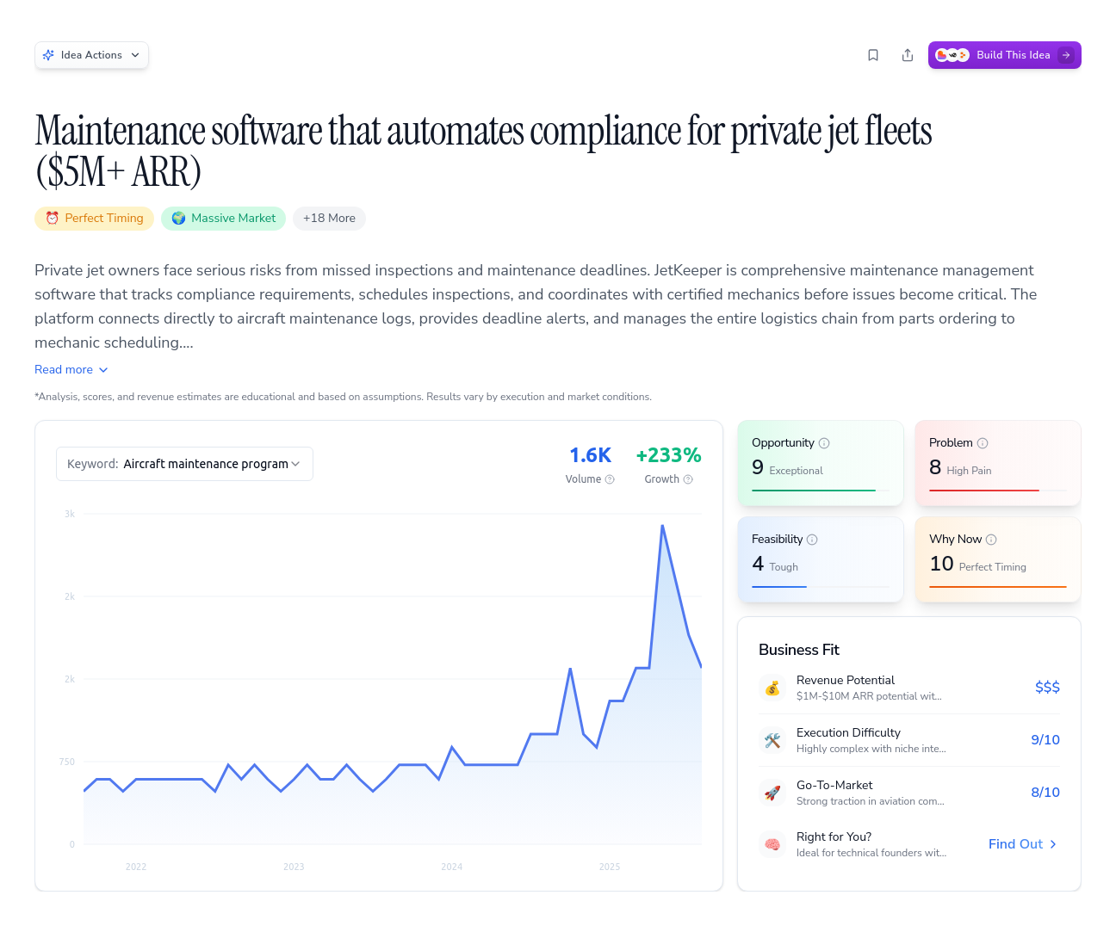Click the tools icon beside Execution Difficulty

[772, 740]
